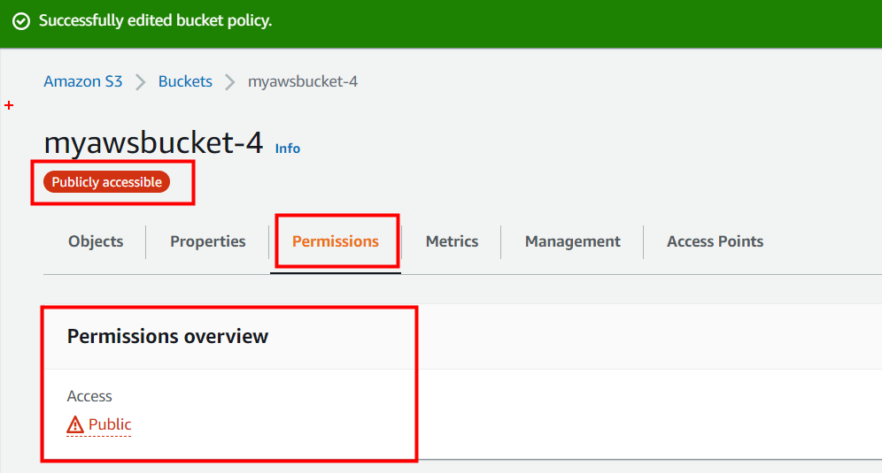Click the myawsbucket-4 breadcrumb text
The height and width of the screenshot is (473, 882).
click(x=303, y=81)
